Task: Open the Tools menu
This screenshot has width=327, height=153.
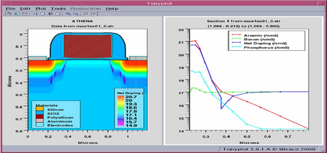Action: pyautogui.click(x=58, y=9)
